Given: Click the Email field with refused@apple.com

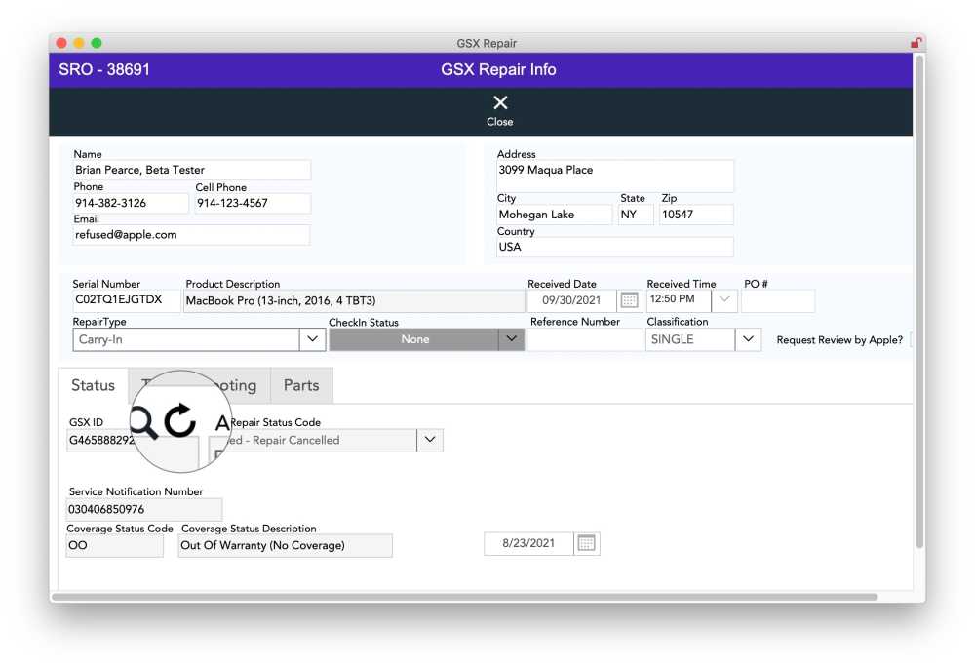Looking at the screenshot, I should [x=191, y=235].
